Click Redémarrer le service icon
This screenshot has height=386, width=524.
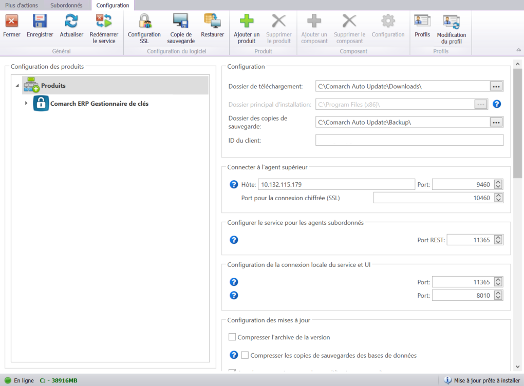104,21
